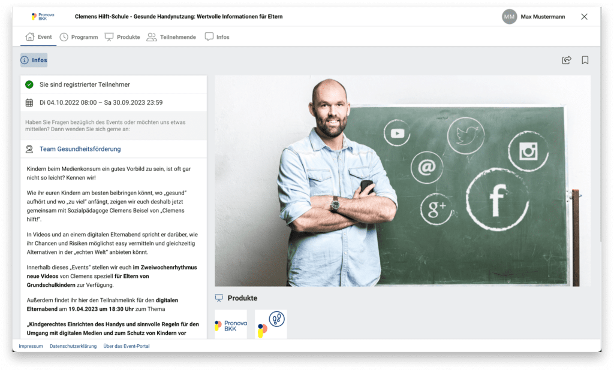
Task: Bookmark this event using the bookmark icon
Action: 585,60
